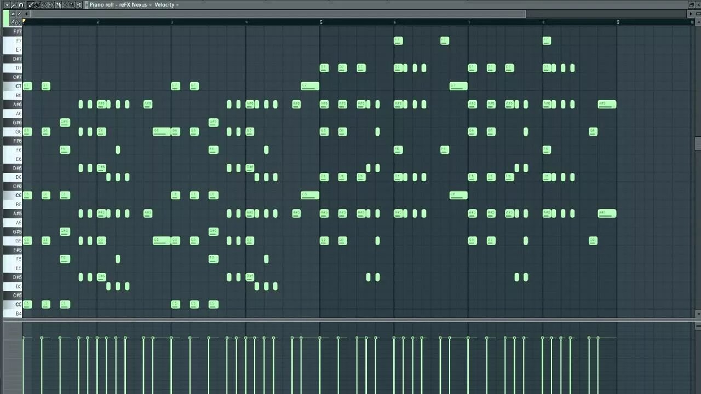Open the reFX Nexus channel dropdown
Image resolution: width=701 pixels, height=394 pixels.
[x=151, y=5]
